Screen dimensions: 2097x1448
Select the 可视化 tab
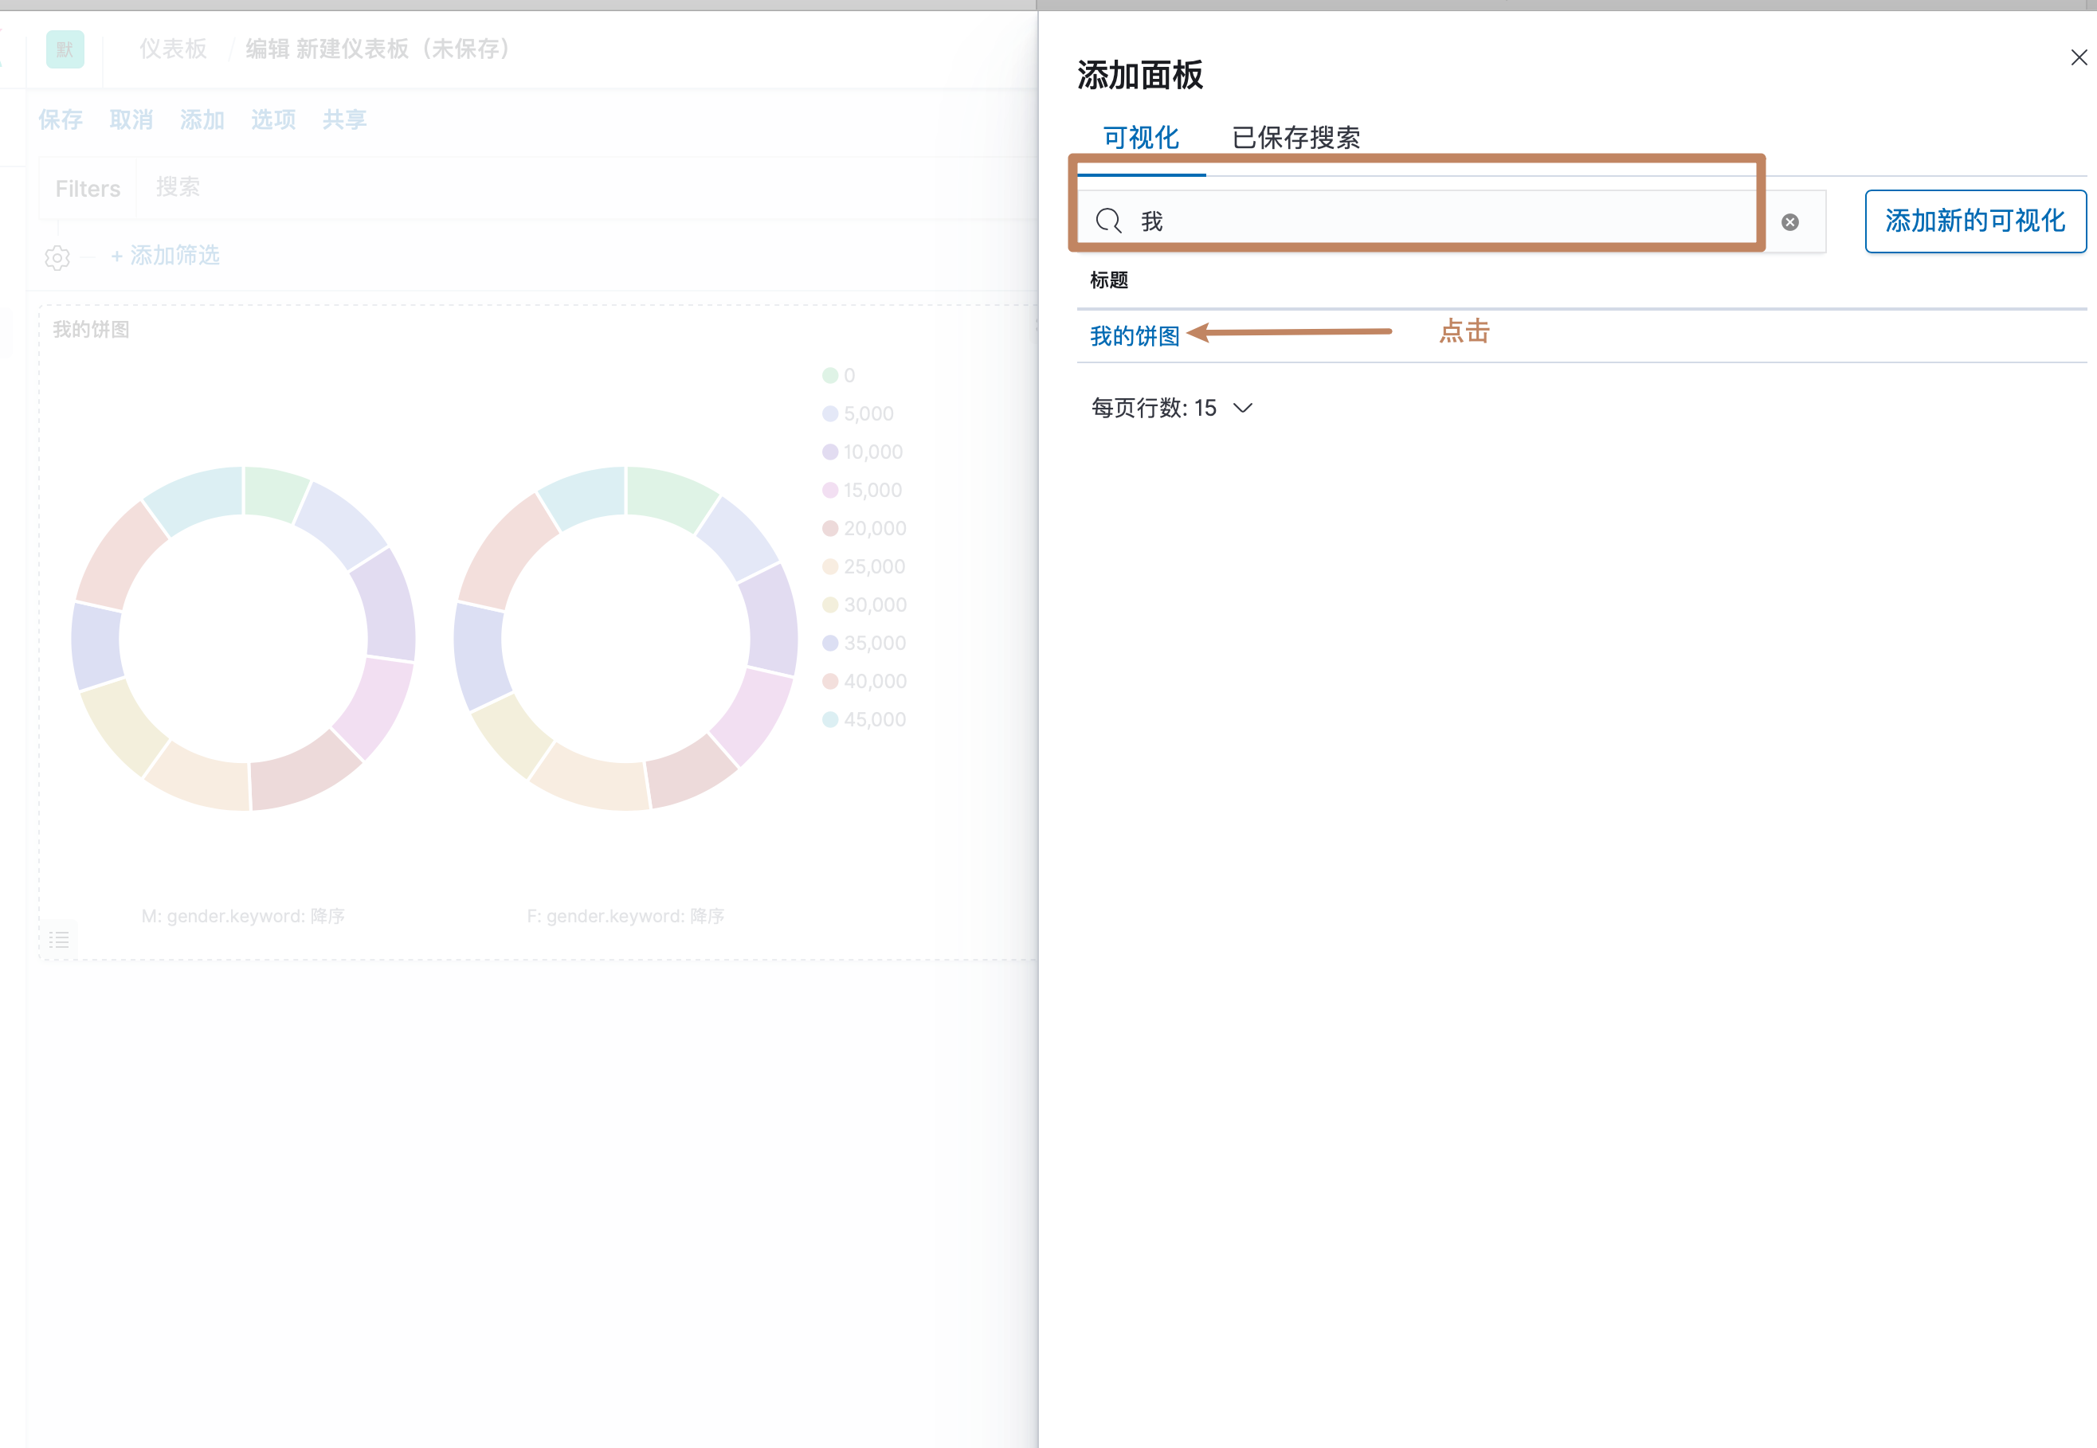click(x=1141, y=138)
